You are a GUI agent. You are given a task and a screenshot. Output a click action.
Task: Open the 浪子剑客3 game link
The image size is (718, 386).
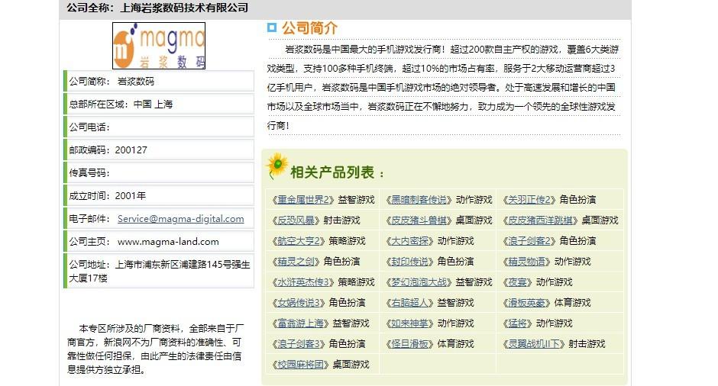[x=299, y=343]
